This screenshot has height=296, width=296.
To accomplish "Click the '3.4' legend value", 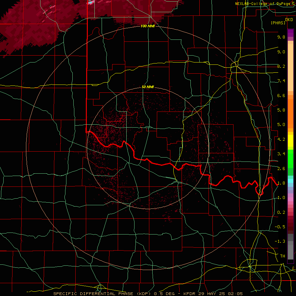I will [x=281, y=154].
